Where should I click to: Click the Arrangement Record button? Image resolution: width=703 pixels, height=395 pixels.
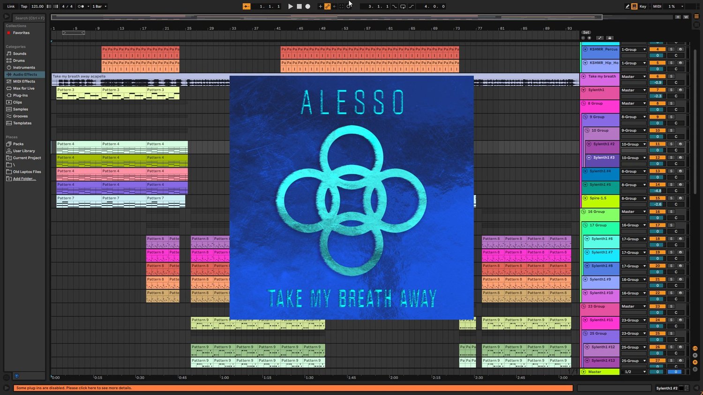point(308,7)
